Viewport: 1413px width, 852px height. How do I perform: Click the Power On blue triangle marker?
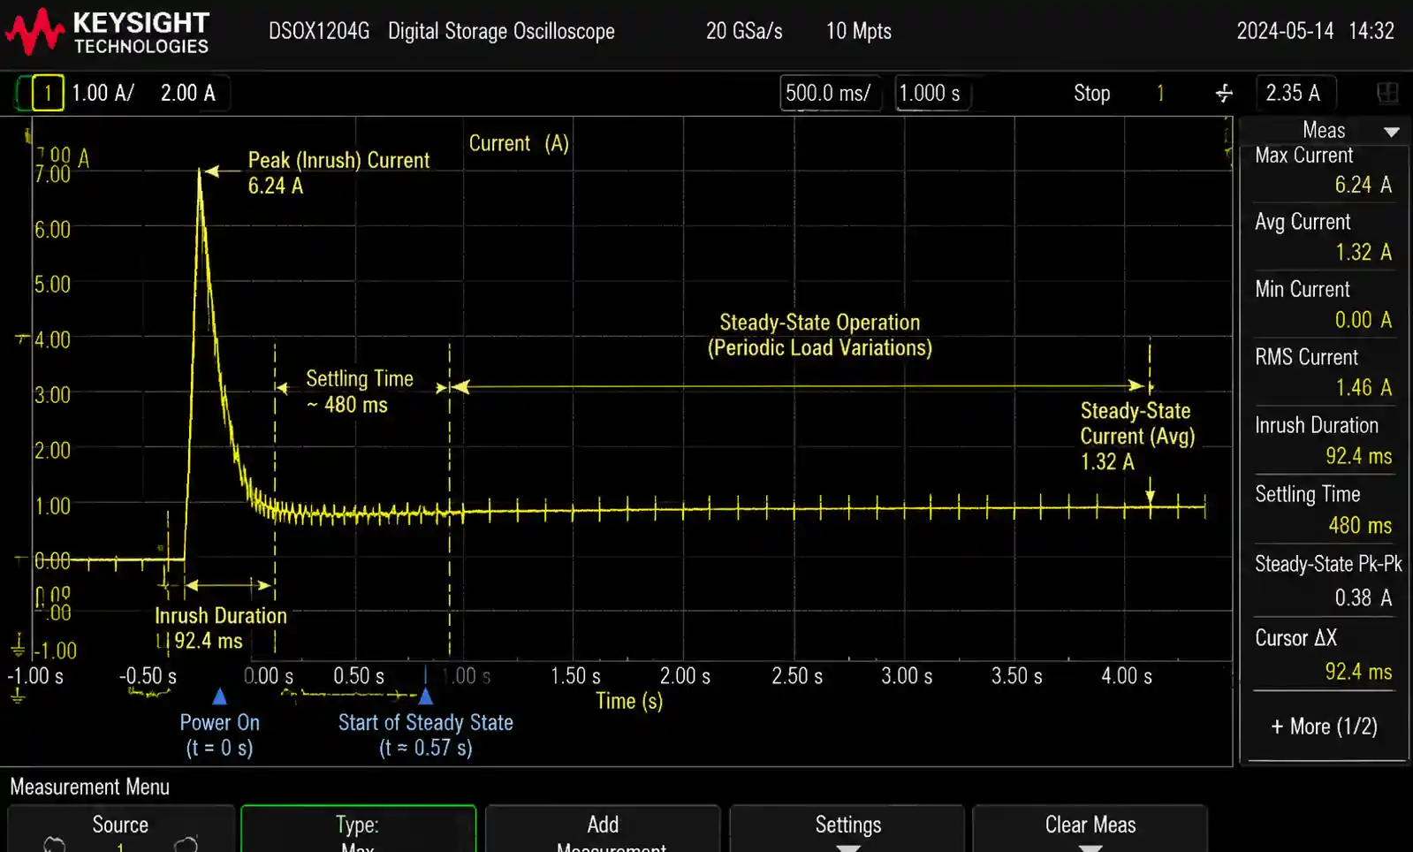click(x=220, y=697)
